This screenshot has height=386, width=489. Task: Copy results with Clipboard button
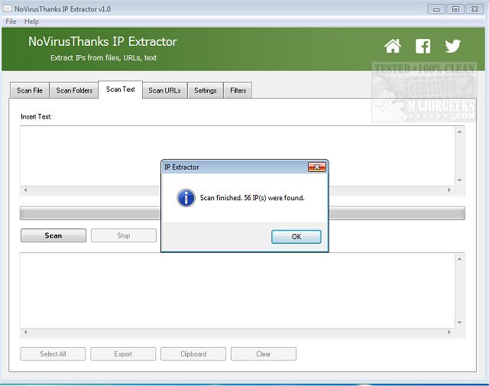tap(193, 354)
